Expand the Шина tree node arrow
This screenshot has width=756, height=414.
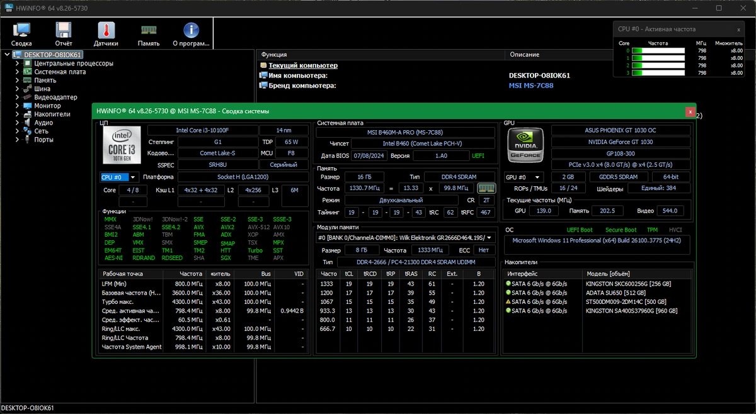18,89
